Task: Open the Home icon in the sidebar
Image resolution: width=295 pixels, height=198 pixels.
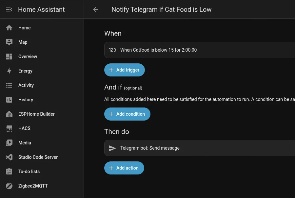Action: coord(9,28)
